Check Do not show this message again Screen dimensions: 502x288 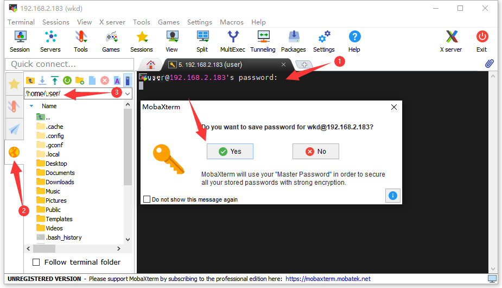147,199
